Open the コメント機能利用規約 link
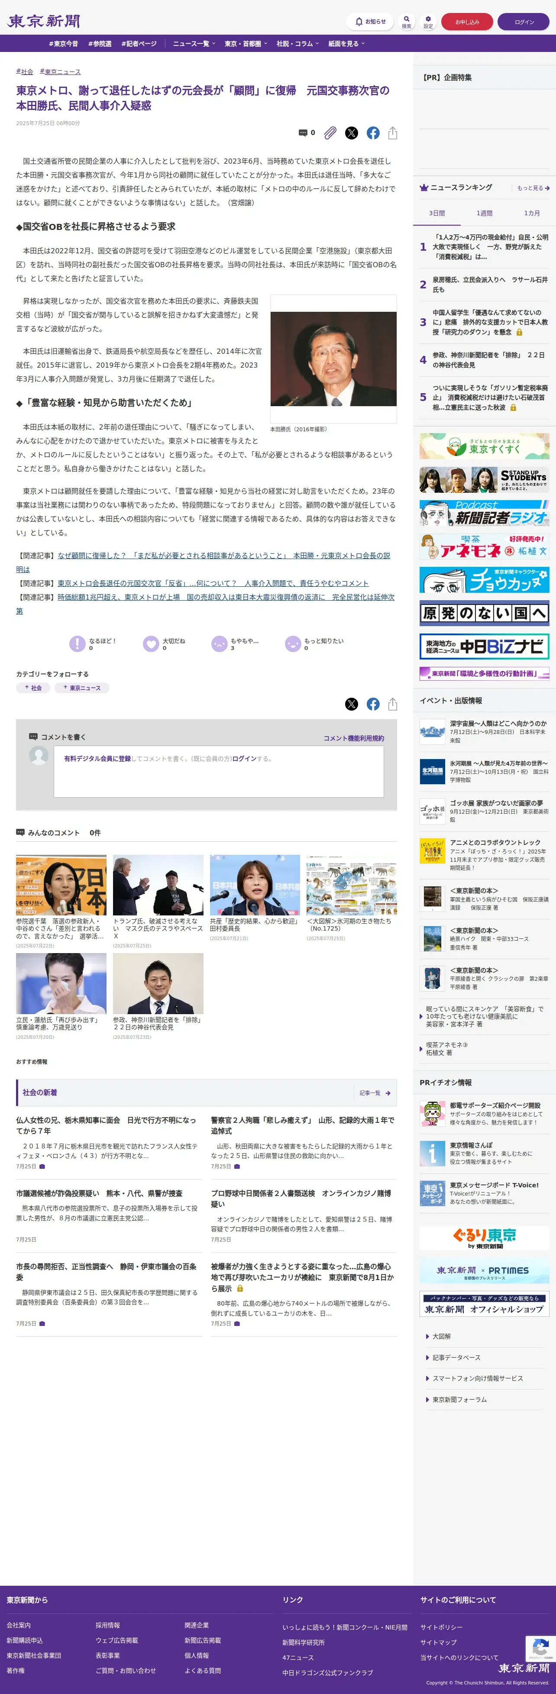Viewport: 556px width, 1694px height. click(353, 738)
